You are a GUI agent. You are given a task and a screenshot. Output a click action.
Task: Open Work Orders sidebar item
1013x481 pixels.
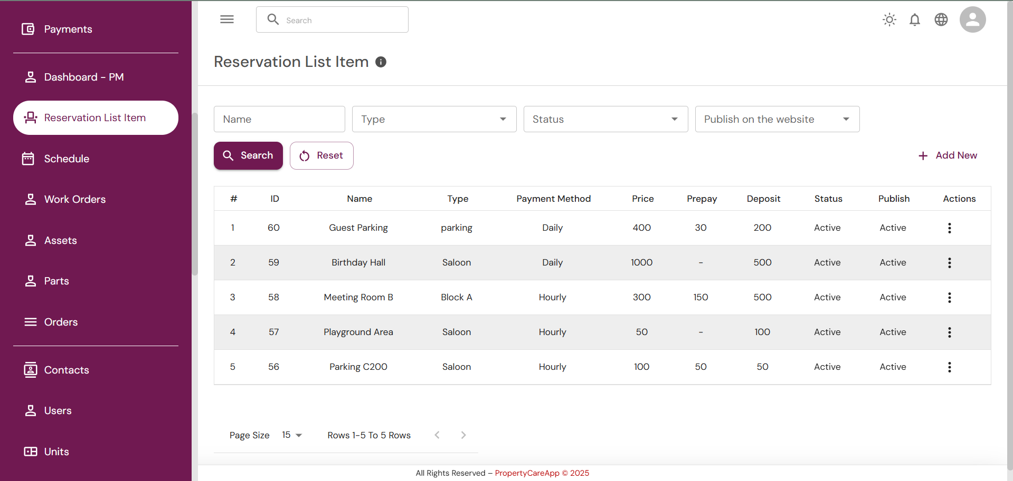(x=74, y=199)
